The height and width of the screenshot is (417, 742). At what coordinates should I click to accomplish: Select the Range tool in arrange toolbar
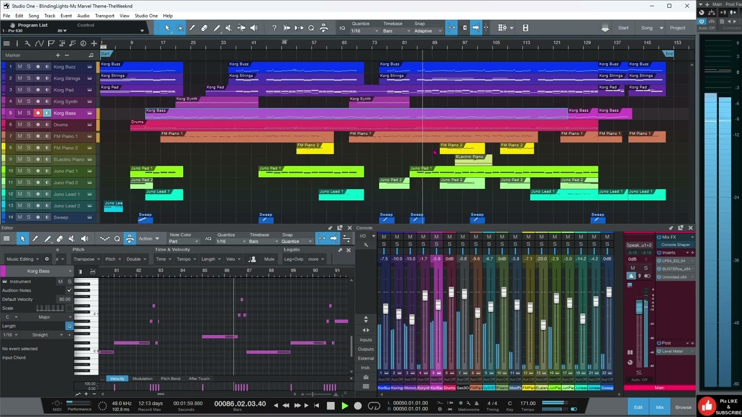[180, 28]
